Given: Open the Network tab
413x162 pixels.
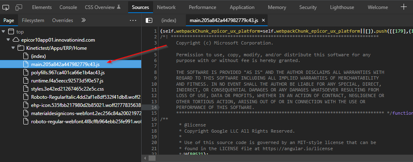Looking at the screenshot, I should [166, 7].
